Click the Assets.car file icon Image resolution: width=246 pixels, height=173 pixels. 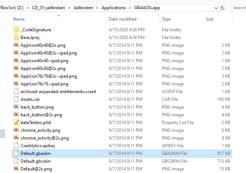(16, 99)
